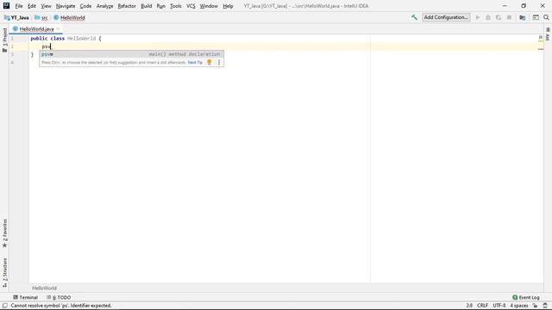Open the three-dots menu in completion popup
The width and height of the screenshot is (552, 310).
(x=218, y=62)
